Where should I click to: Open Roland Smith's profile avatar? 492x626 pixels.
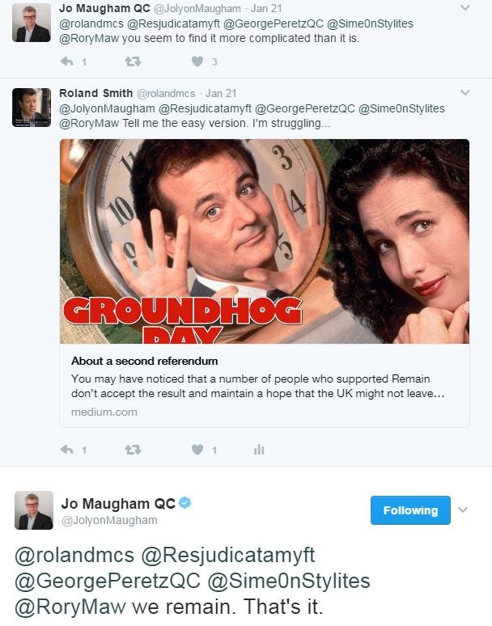coord(32,108)
